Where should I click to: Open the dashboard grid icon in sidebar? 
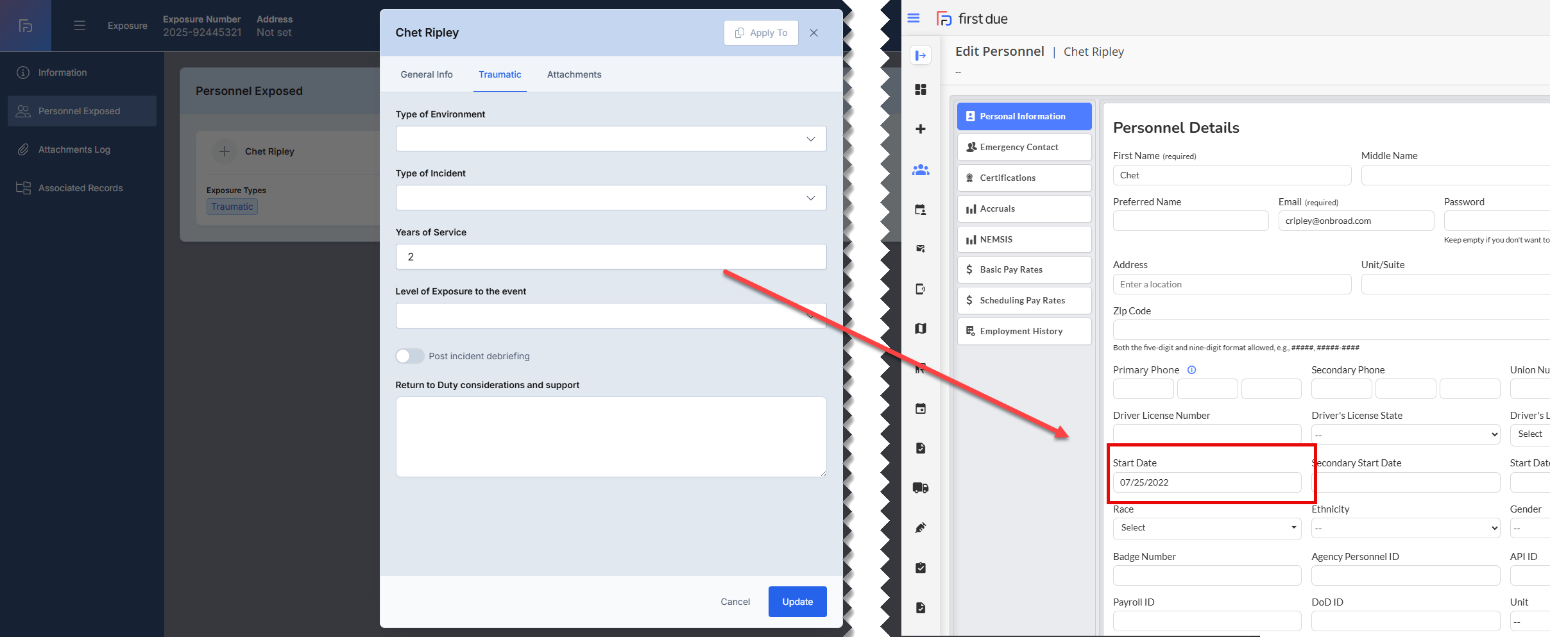[921, 90]
